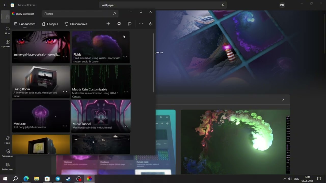Open the Windows notification center

319,179
